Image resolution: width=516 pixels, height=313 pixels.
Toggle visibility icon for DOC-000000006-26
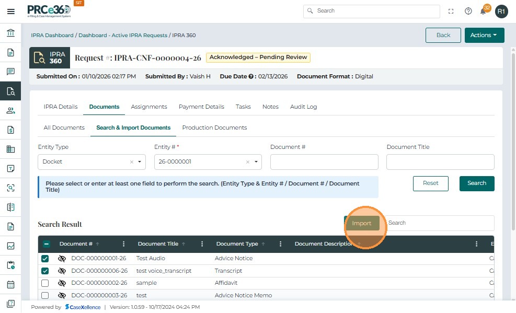pos(62,271)
